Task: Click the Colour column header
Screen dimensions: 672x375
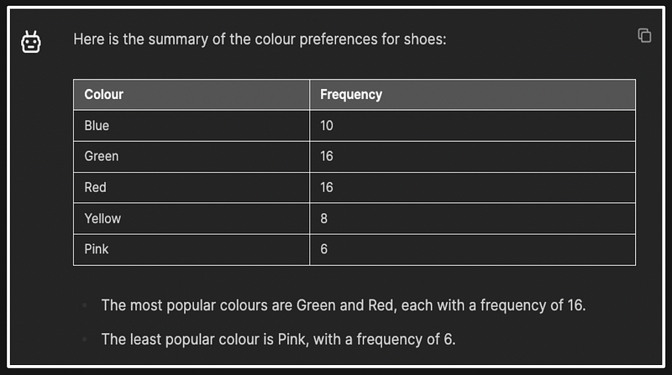Action: click(104, 94)
